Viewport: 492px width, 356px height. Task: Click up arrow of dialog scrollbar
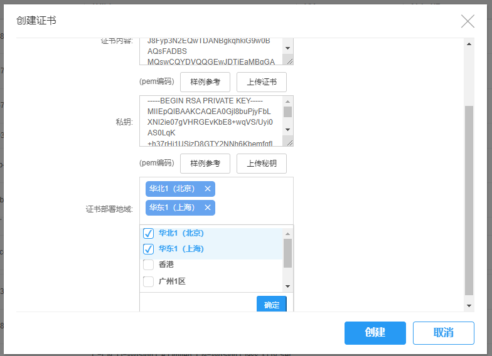click(x=469, y=44)
